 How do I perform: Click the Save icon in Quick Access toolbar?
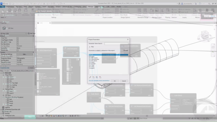tap(10, 4)
